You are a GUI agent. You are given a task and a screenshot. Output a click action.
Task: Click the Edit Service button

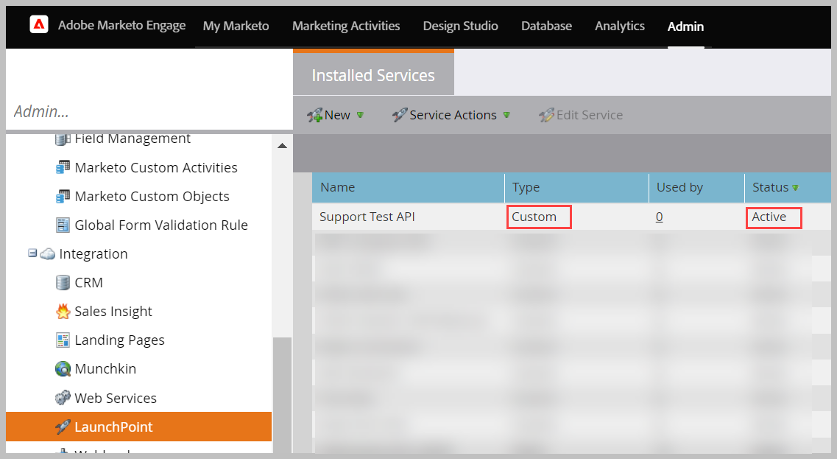581,115
